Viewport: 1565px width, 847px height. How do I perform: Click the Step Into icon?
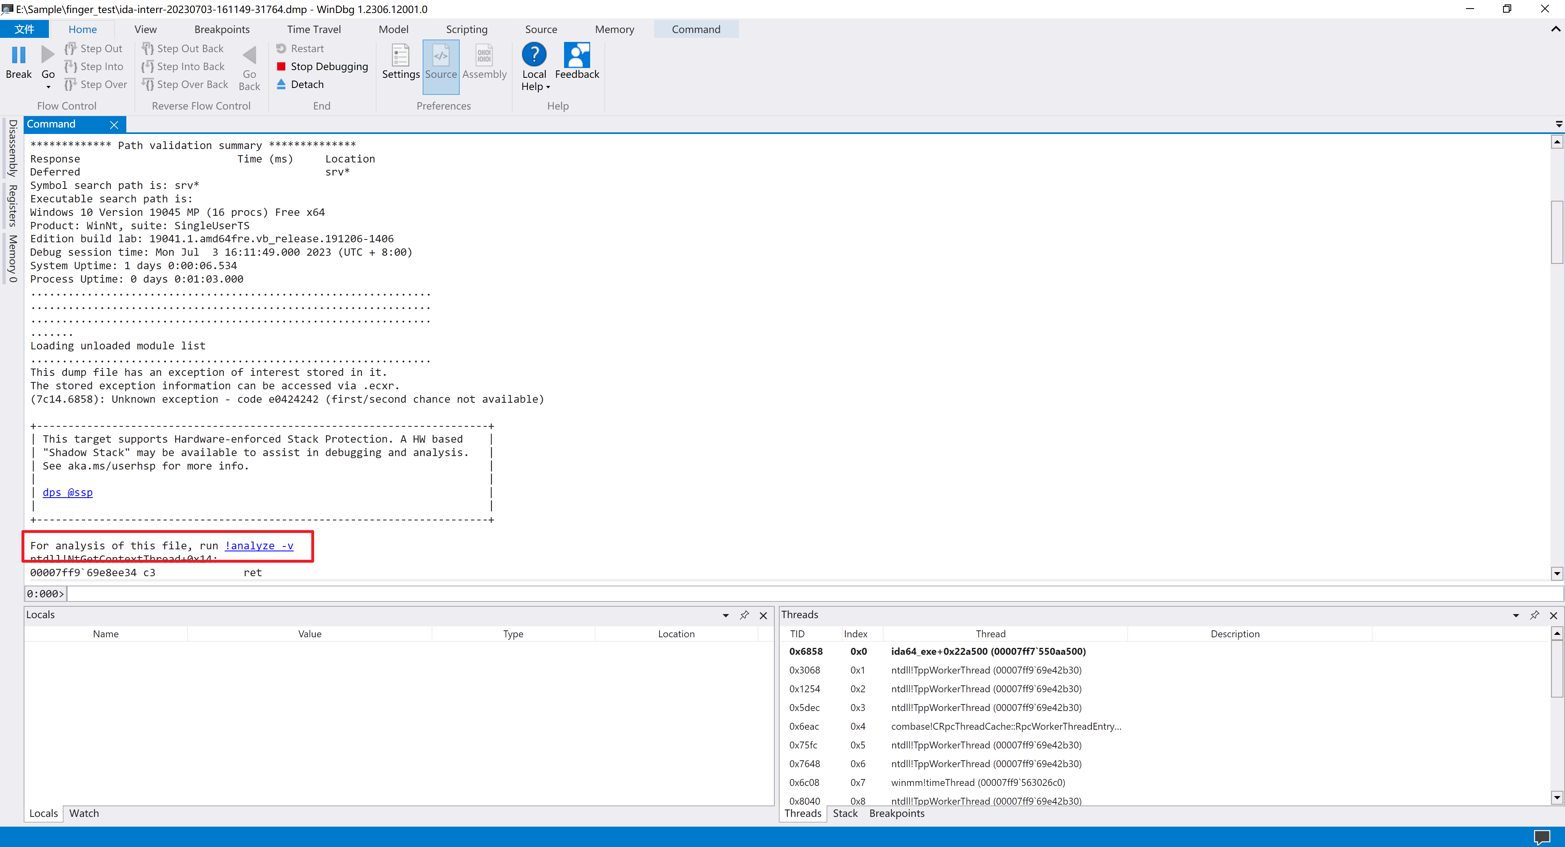[x=71, y=66]
